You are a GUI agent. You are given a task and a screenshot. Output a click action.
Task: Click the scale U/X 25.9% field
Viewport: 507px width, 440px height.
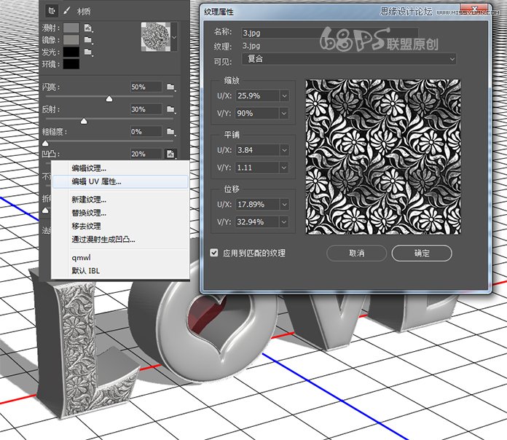tap(257, 95)
